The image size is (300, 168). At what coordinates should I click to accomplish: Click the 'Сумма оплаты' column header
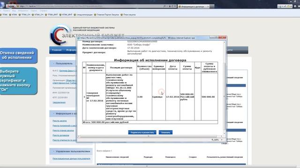pos(187,67)
